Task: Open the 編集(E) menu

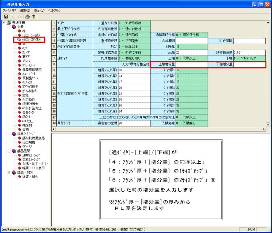Action: point(25,10)
